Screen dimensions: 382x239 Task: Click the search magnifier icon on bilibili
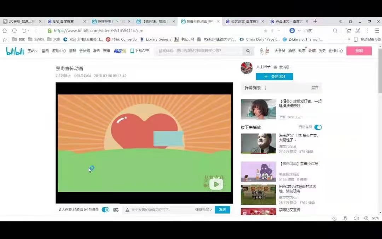click(248, 51)
